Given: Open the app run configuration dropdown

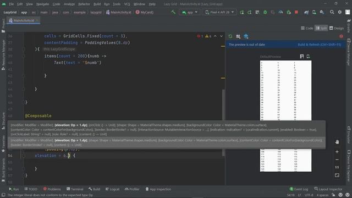Looking at the screenshot, I should tap(190, 12).
